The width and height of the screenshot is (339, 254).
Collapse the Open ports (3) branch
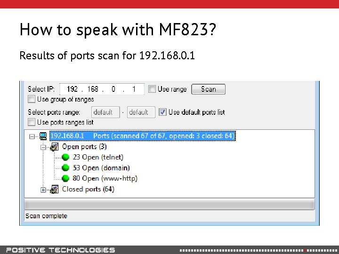click(x=43, y=147)
